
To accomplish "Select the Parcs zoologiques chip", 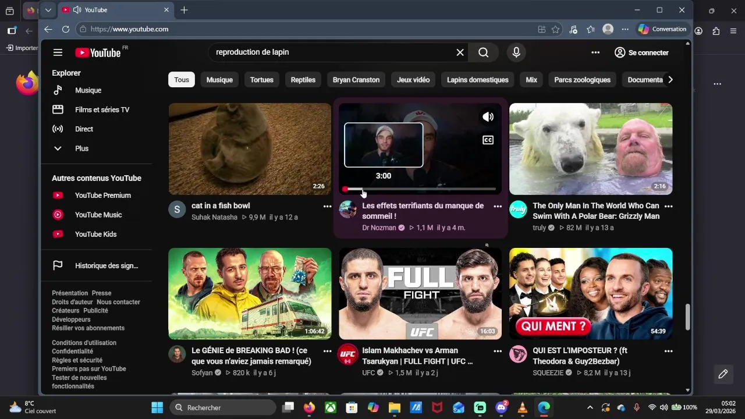I will (582, 80).
